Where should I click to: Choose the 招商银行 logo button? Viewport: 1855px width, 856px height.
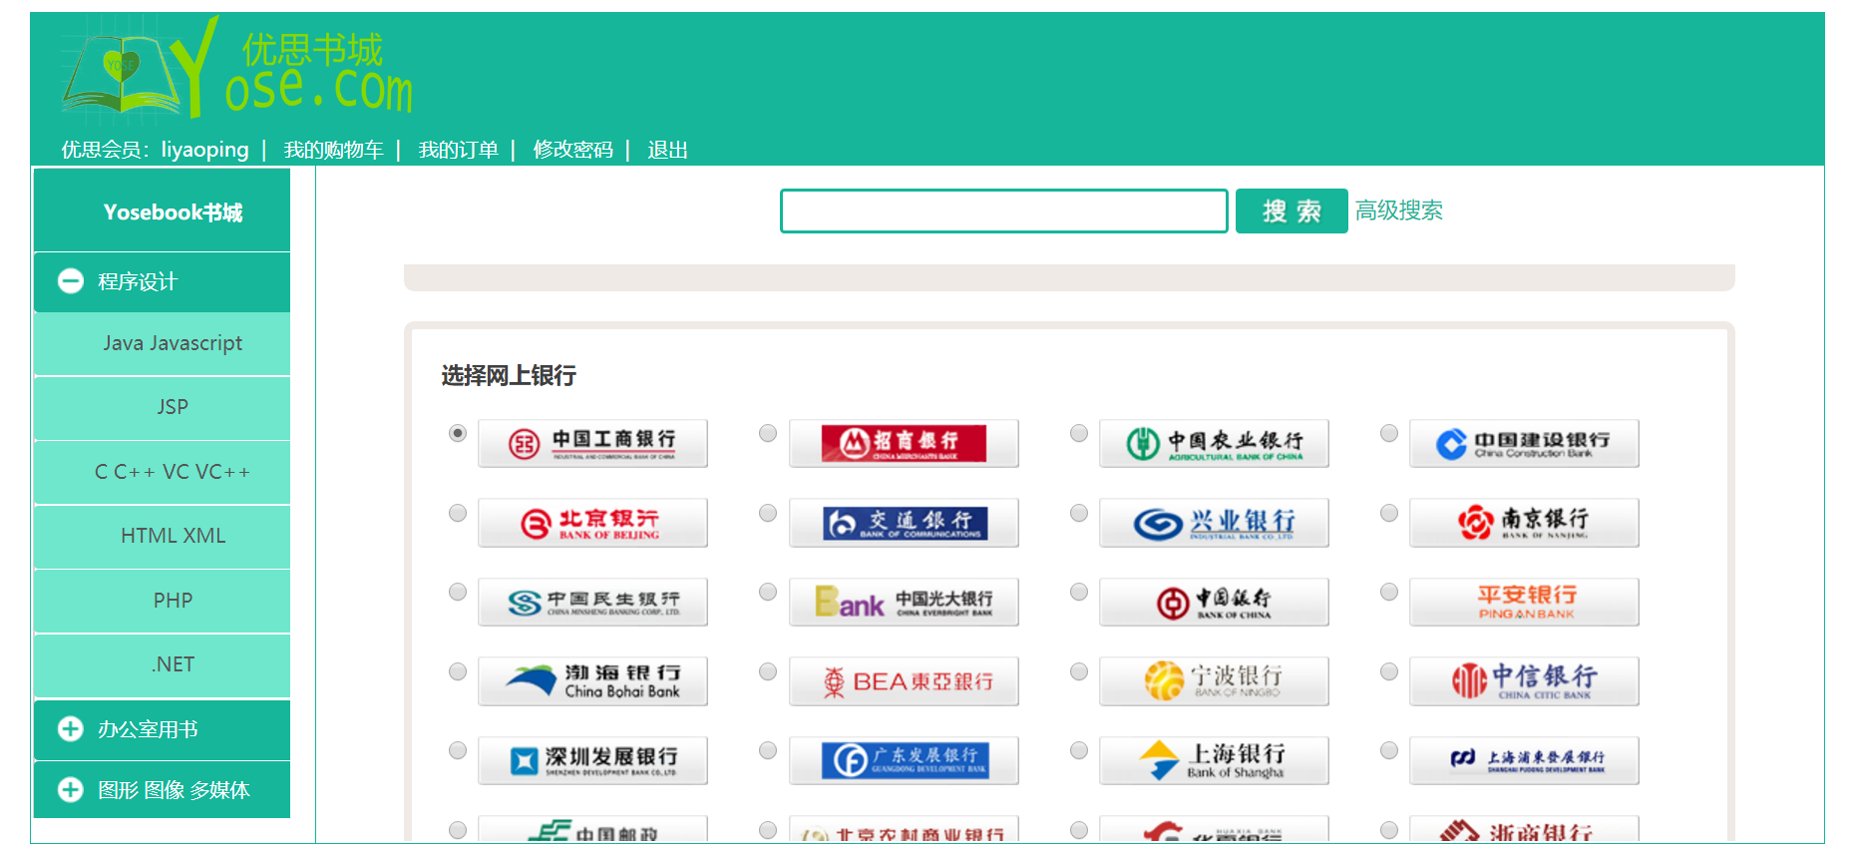coord(904,443)
